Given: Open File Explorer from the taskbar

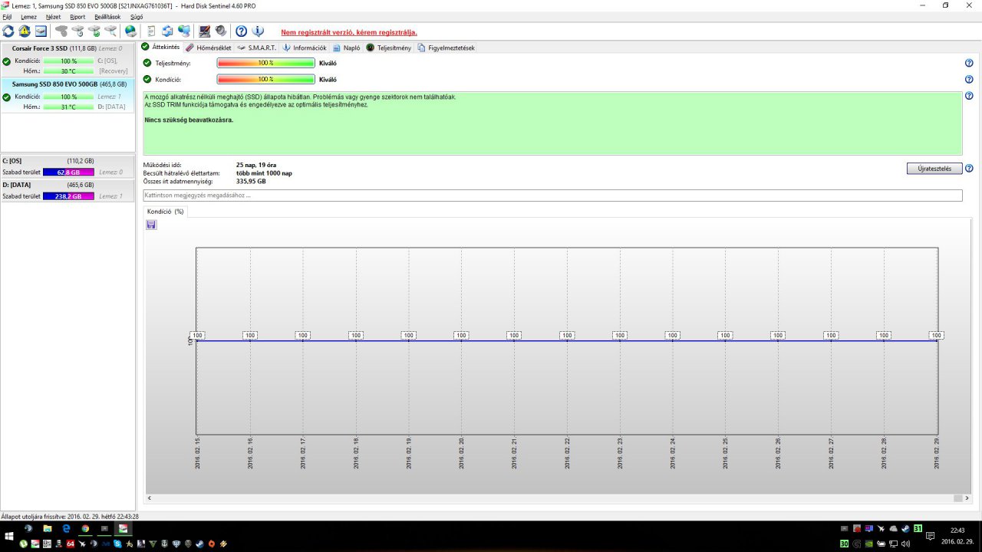Looking at the screenshot, I should click(x=47, y=529).
